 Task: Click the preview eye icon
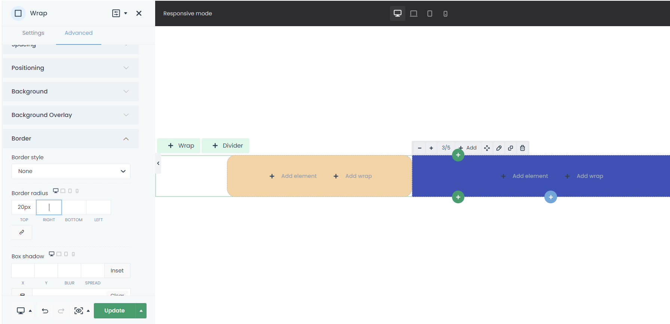79,311
